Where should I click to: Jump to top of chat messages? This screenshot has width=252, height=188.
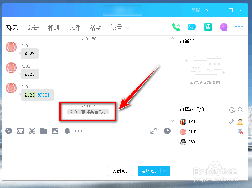[x=172, y=38]
